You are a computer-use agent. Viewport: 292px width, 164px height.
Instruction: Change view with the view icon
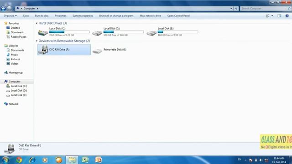pyautogui.click(x=268, y=16)
